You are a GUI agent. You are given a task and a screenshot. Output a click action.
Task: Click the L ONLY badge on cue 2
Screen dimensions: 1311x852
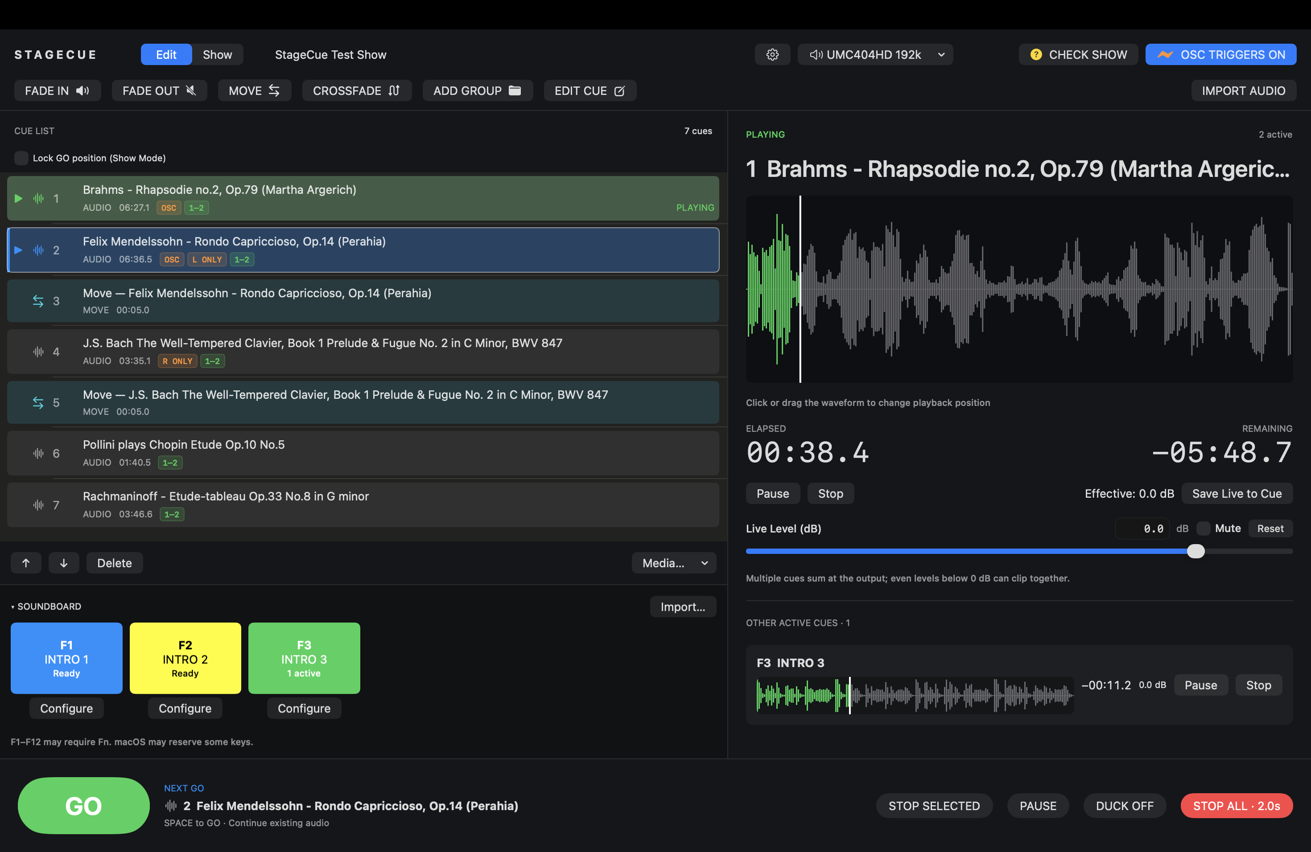coord(207,259)
